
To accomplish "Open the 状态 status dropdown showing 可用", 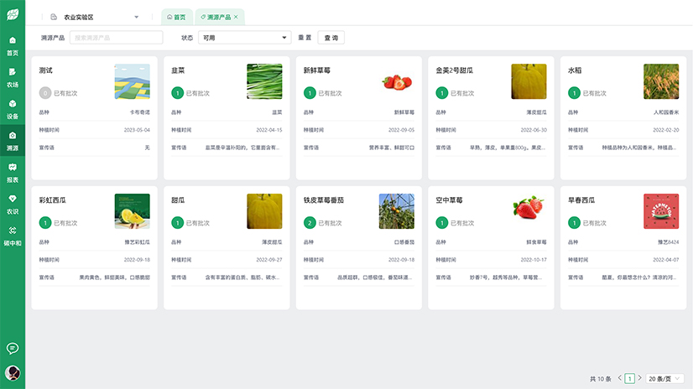I will (244, 38).
